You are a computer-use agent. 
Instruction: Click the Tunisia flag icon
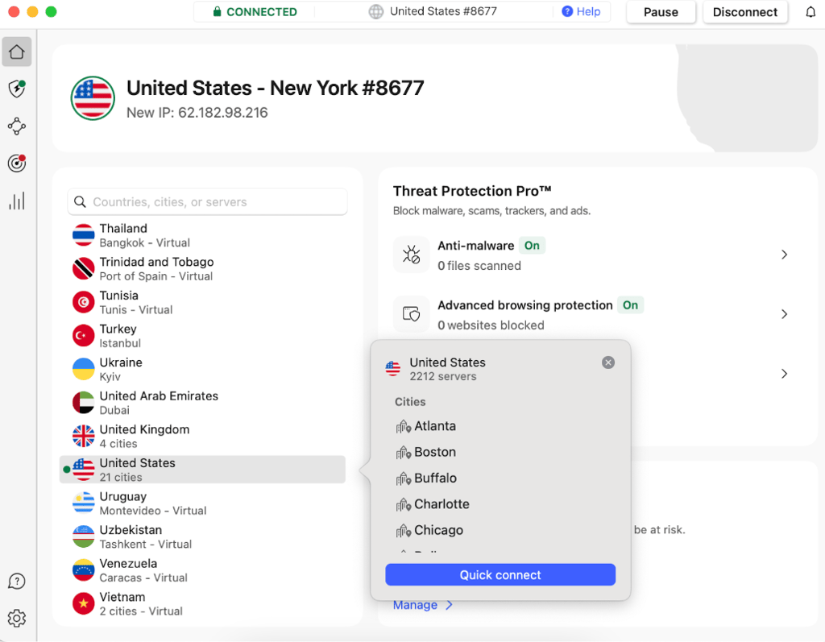[83, 302]
